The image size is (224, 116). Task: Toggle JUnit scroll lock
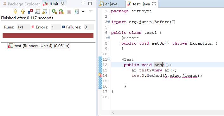click(45, 12)
